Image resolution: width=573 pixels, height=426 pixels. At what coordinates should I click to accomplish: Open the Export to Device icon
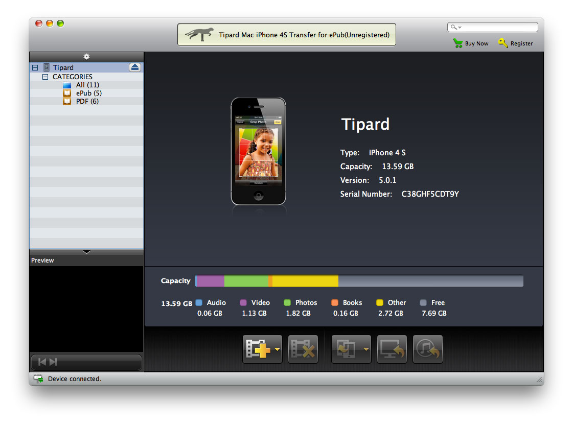pos(349,349)
